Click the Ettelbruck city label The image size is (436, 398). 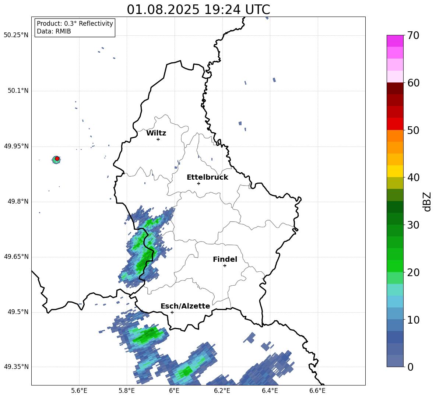[x=207, y=177]
